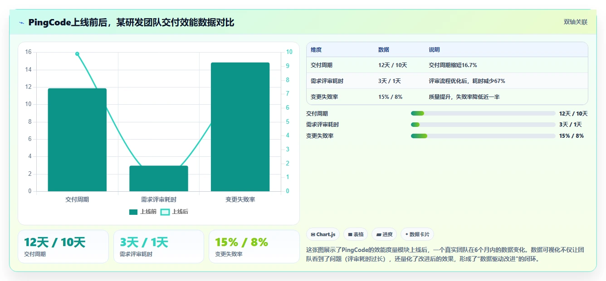
Task: Click the 变更失败率 progress bar
Action: [x=483, y=136]
